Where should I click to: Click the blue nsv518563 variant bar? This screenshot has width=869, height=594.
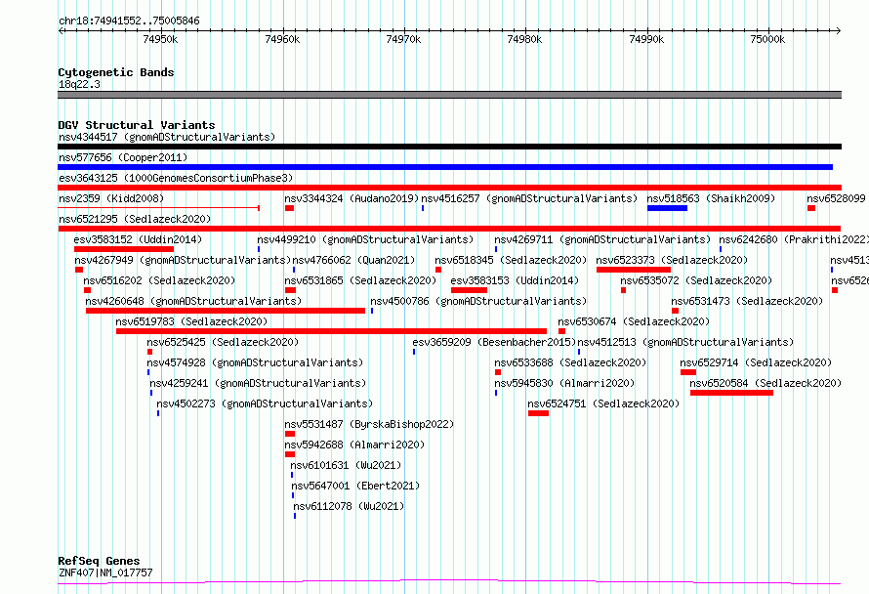coord(667,208)
